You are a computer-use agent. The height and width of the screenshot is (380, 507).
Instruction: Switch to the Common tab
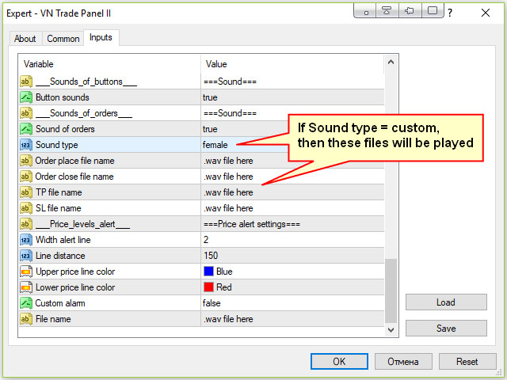coord(63,39)
